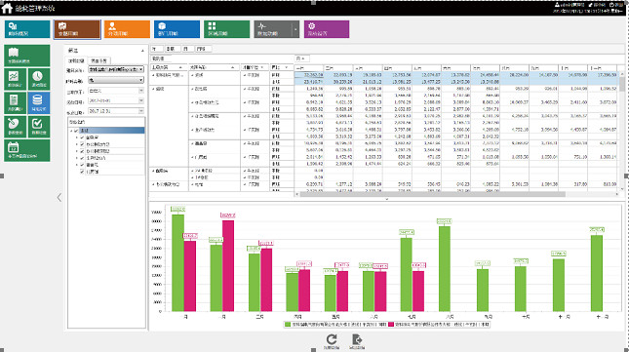Switch to the second tab in filter panel
The height and width of the screenshot is (352, 629).
[98, 60]
